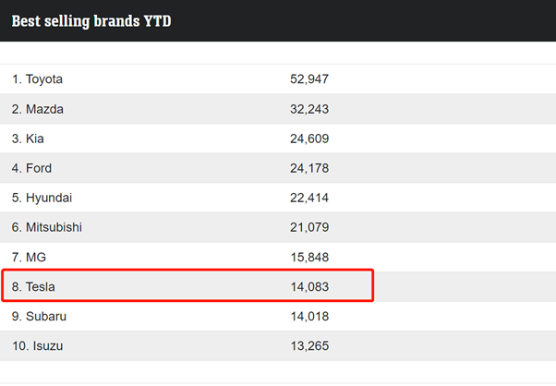Click Tesla's value 14,083
Viewport: 556px width, 386px height.
point(309,287)
